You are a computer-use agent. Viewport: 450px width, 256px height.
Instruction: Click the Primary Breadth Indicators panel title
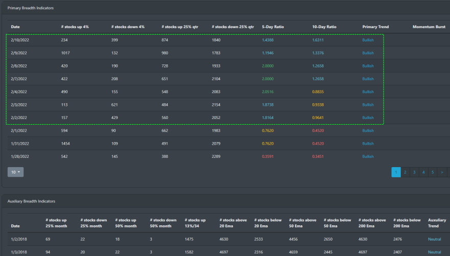coord(30,8)
